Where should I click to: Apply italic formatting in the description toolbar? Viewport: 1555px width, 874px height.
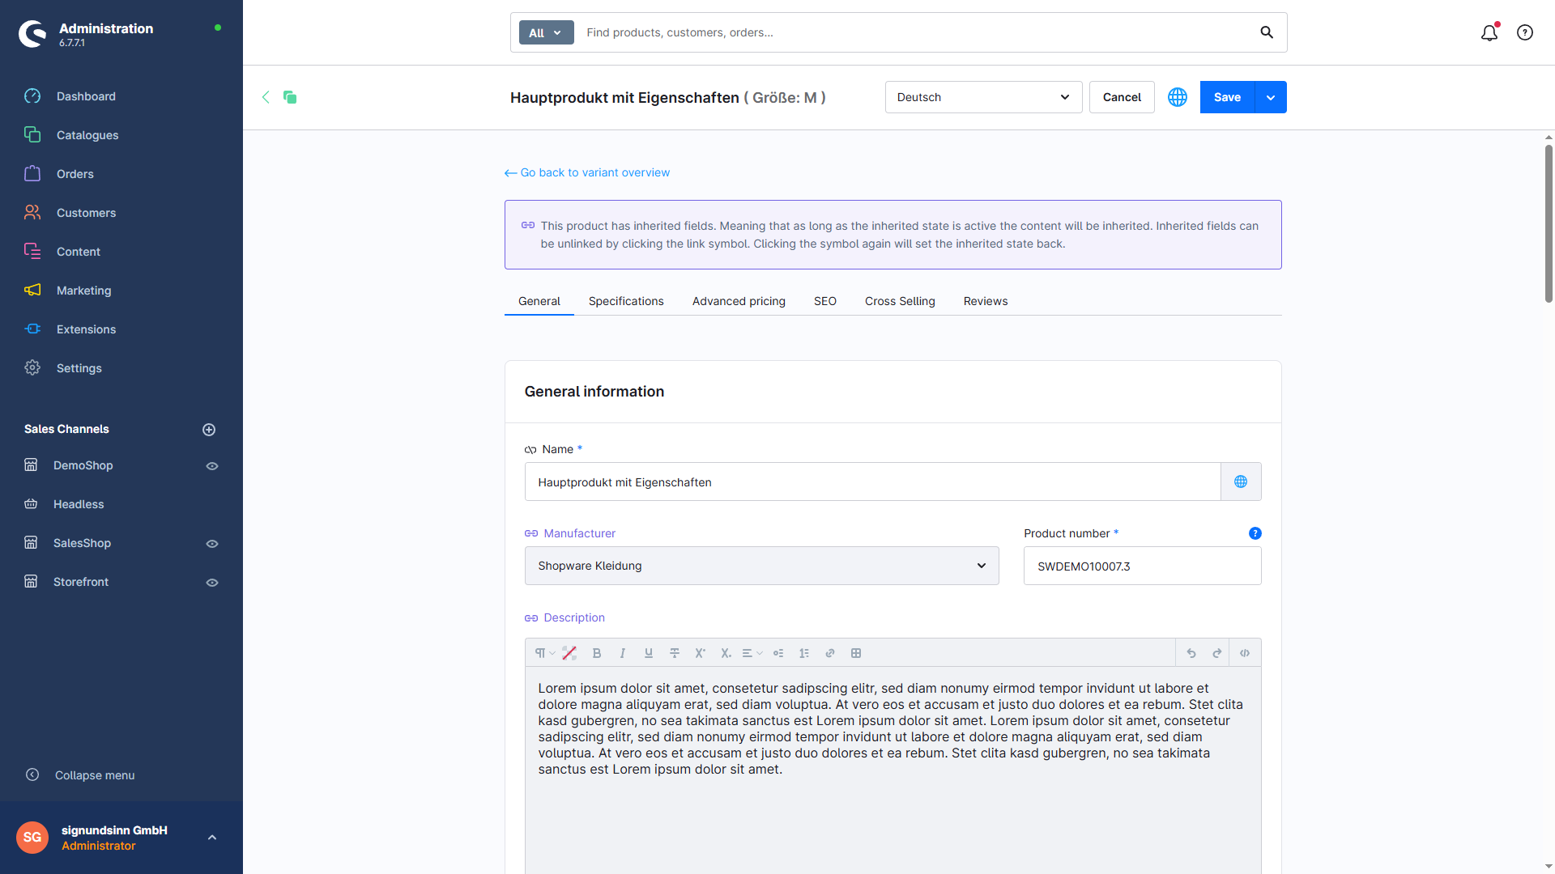(x=623, y=652)
